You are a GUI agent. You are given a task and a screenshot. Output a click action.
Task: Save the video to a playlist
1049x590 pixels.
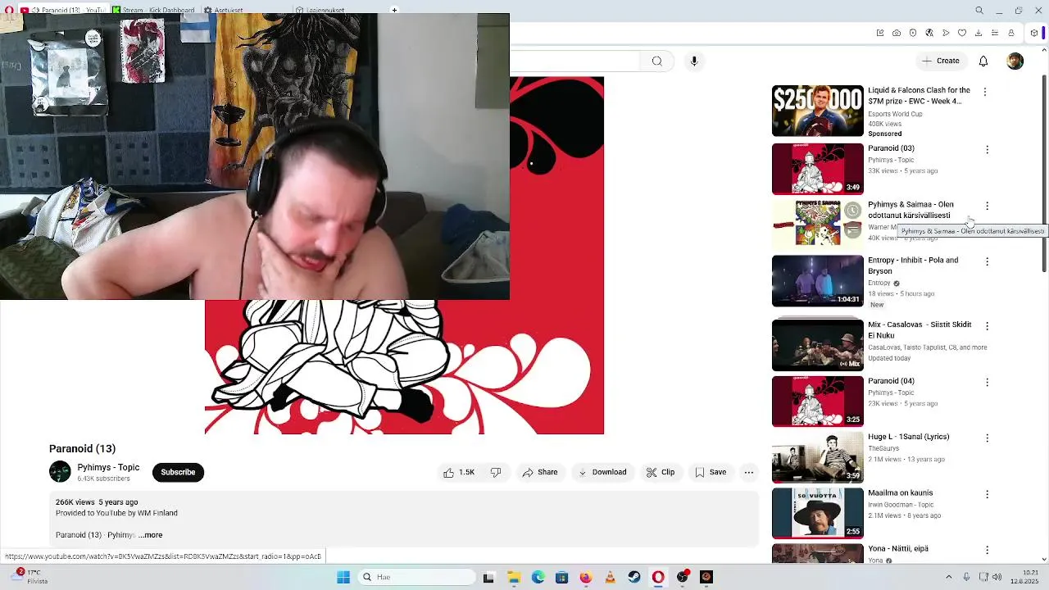[711, 472]
